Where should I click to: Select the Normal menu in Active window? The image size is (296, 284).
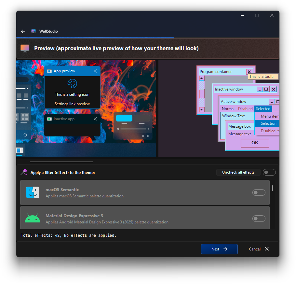228,109
